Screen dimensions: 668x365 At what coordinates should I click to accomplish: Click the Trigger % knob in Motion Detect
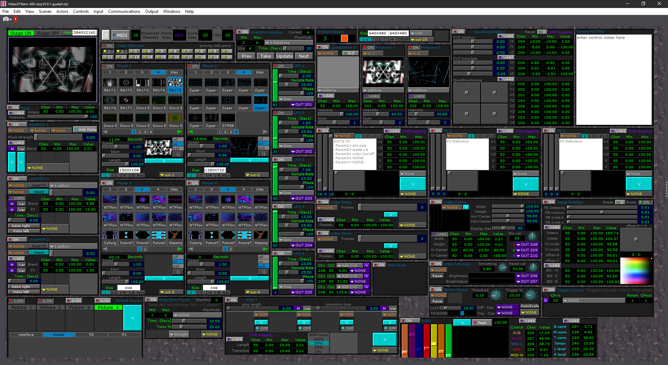coord(530,295)
